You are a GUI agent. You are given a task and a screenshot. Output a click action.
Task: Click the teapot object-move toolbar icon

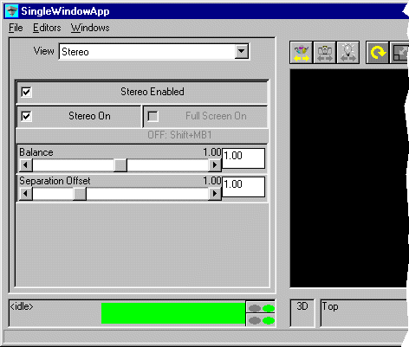click(x=302, y=52)
